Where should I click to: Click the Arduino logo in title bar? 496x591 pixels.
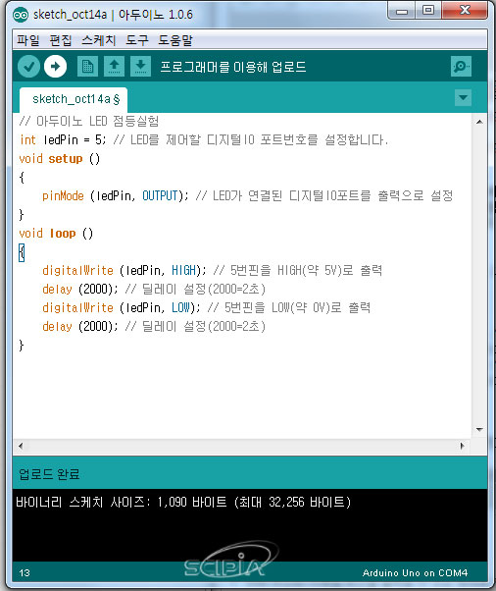(x=20, y=15)
